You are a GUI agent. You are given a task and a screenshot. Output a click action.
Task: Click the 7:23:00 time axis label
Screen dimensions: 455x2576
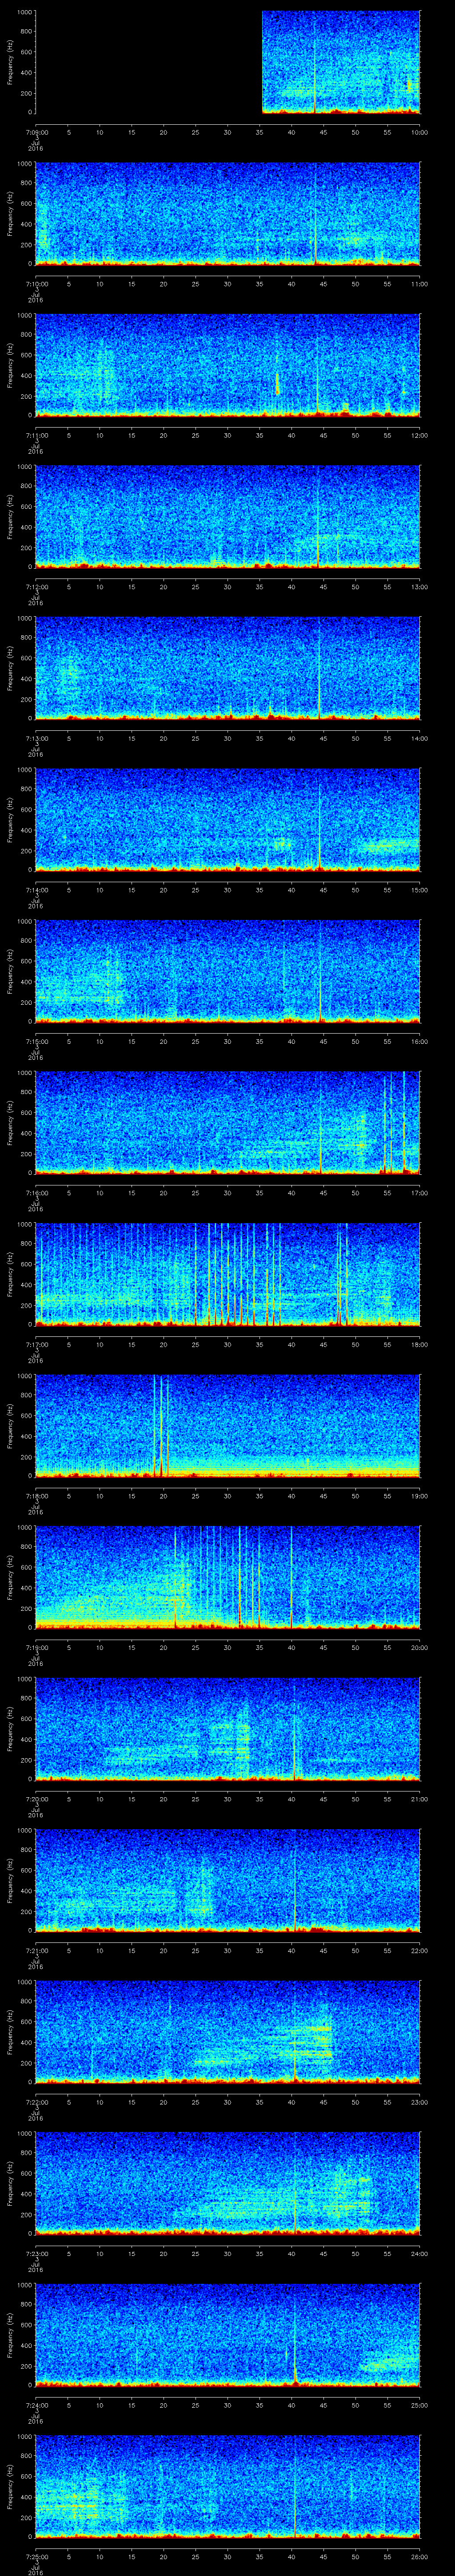(36, 2251)
